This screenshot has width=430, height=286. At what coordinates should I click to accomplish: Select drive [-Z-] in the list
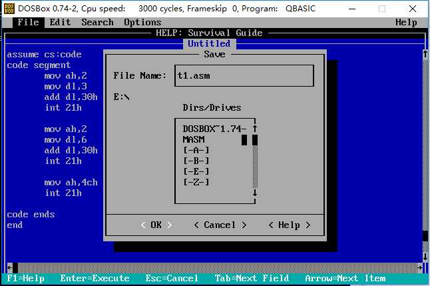point(196,182)
